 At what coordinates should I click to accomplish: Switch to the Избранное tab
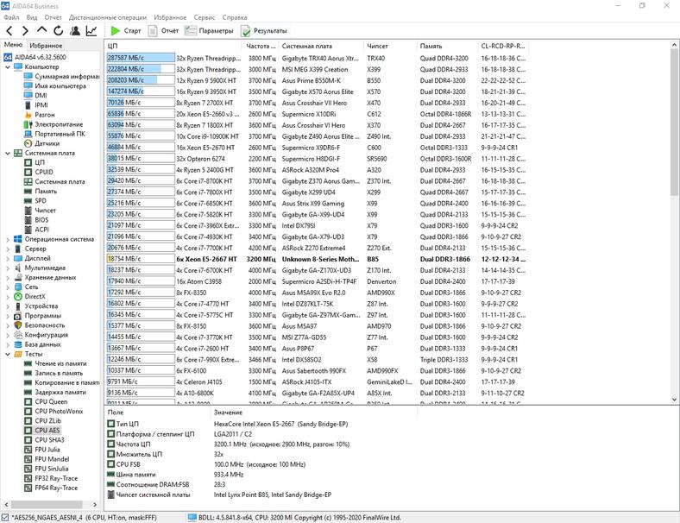(46, 45)
